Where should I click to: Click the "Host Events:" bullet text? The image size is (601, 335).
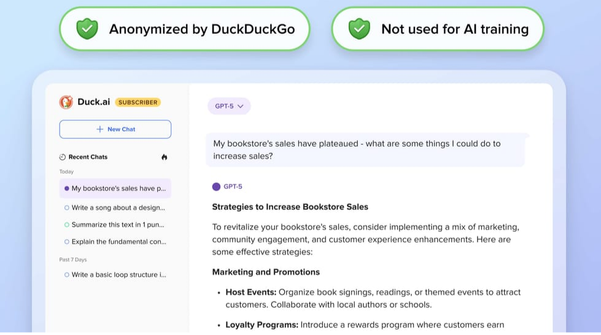coord(250,292)
